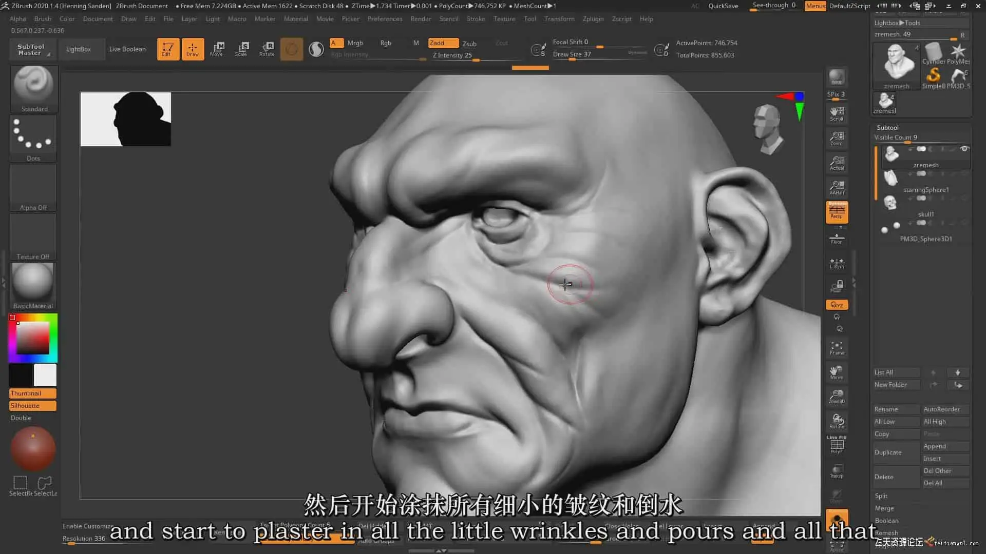Open the Zplugin menu
This screenshot has height=554, width=986.
(x=593, y=19)
